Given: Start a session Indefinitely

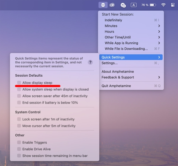Looking at the screenshot, I should pos(131,20).
